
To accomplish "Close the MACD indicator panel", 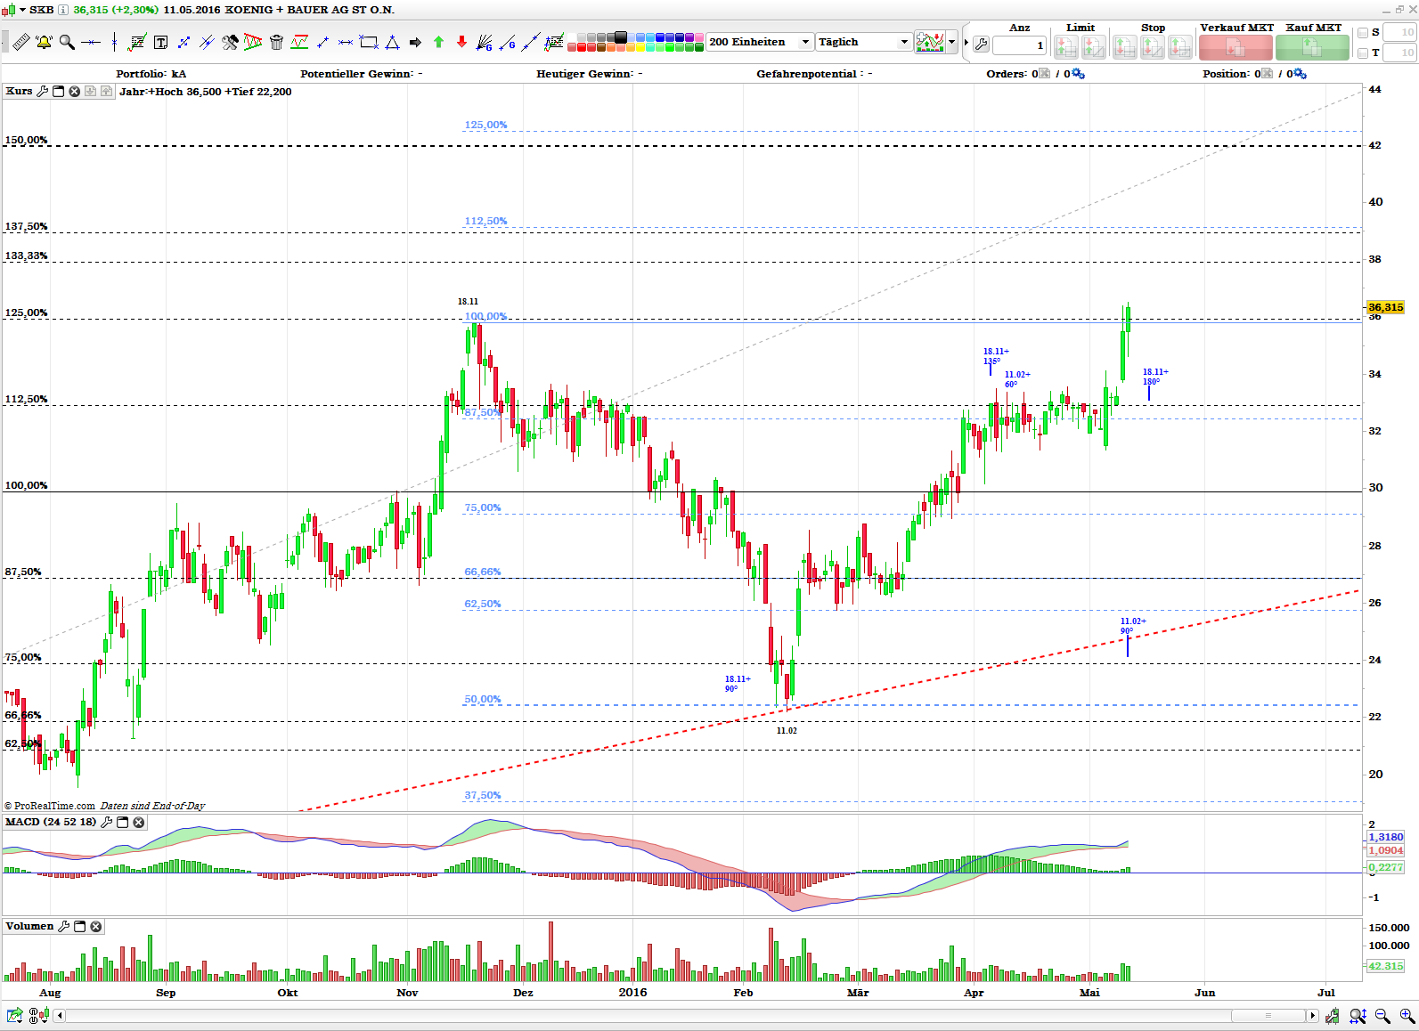I will point(139,822).
